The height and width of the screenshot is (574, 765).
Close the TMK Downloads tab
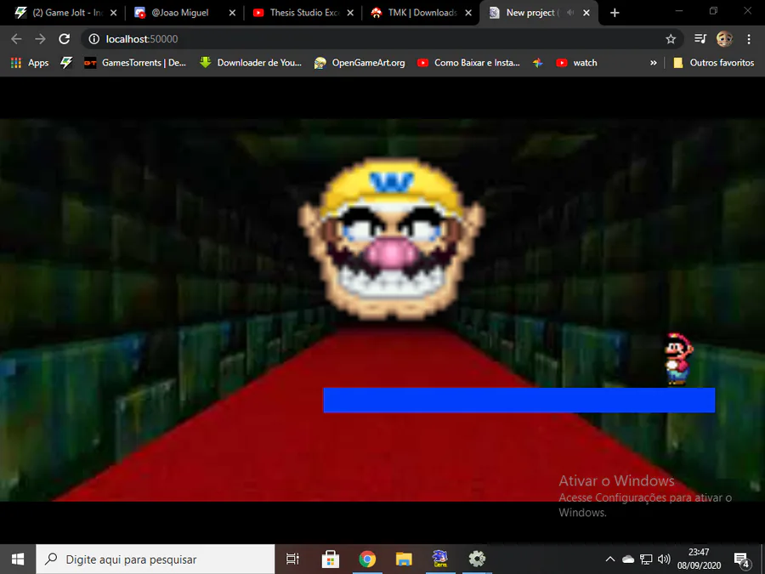(x=468, y=13)
